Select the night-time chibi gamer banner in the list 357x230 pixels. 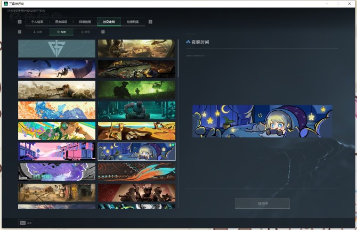[136, 152]
